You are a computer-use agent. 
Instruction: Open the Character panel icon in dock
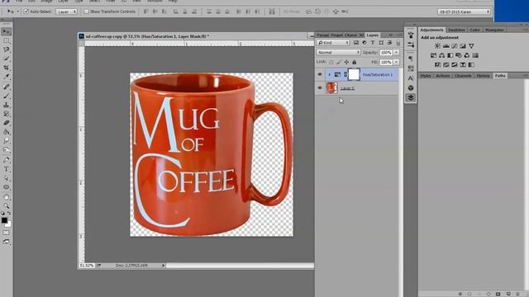coord(411,78)
